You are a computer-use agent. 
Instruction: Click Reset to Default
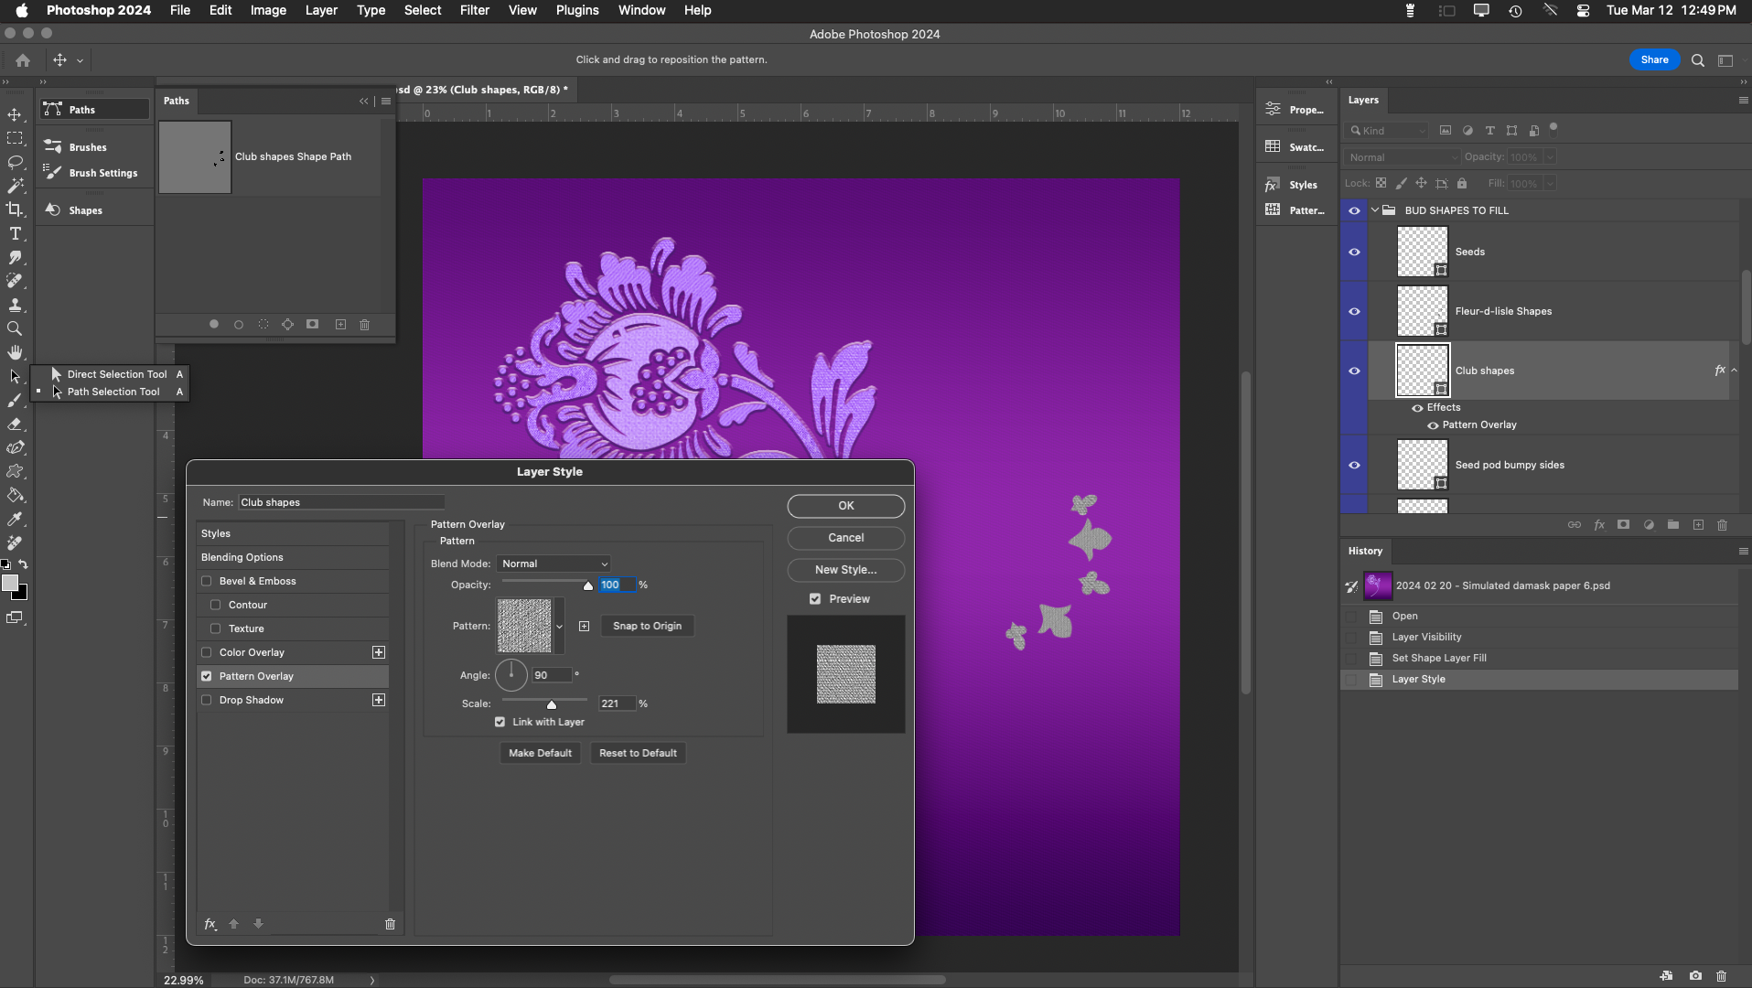tap(638, 753)
